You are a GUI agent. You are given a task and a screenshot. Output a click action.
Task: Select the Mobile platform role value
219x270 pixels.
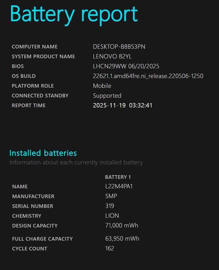(x=102, y=86)
